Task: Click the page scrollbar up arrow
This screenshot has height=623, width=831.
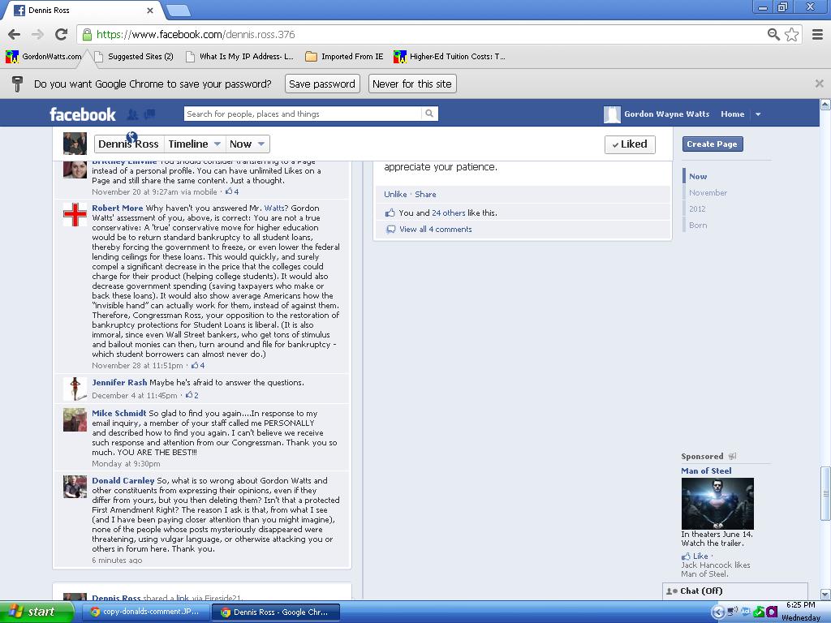Action: [825, 105]
